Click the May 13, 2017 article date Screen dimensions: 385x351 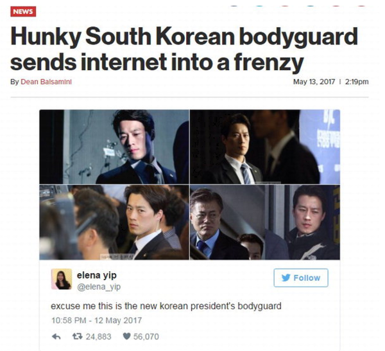click(314, 82)
